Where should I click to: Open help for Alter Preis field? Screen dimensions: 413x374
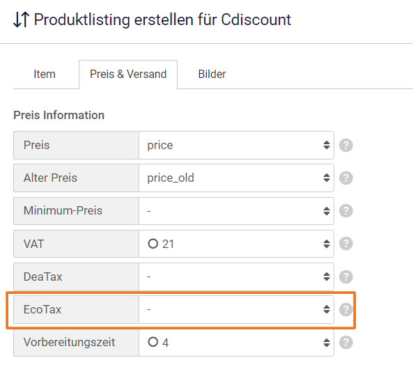pos(346,178)
